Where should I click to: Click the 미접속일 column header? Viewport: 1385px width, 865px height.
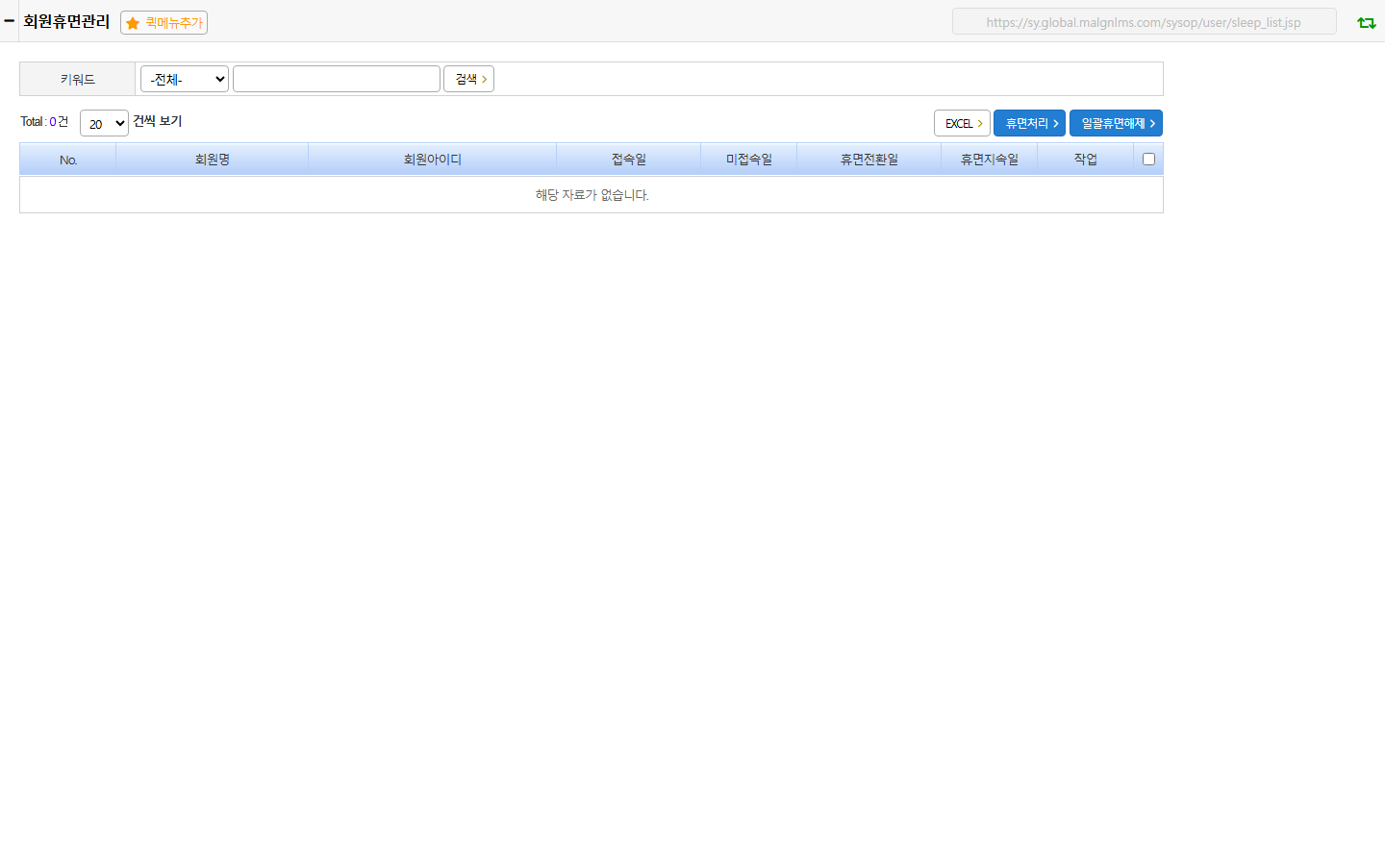[x=749, y=160]
